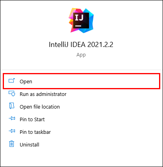Click the IntelliJ IDEA colorful logo
This screenshot has width=163, height=167.
pyautogui.click(x=81, y=21)
